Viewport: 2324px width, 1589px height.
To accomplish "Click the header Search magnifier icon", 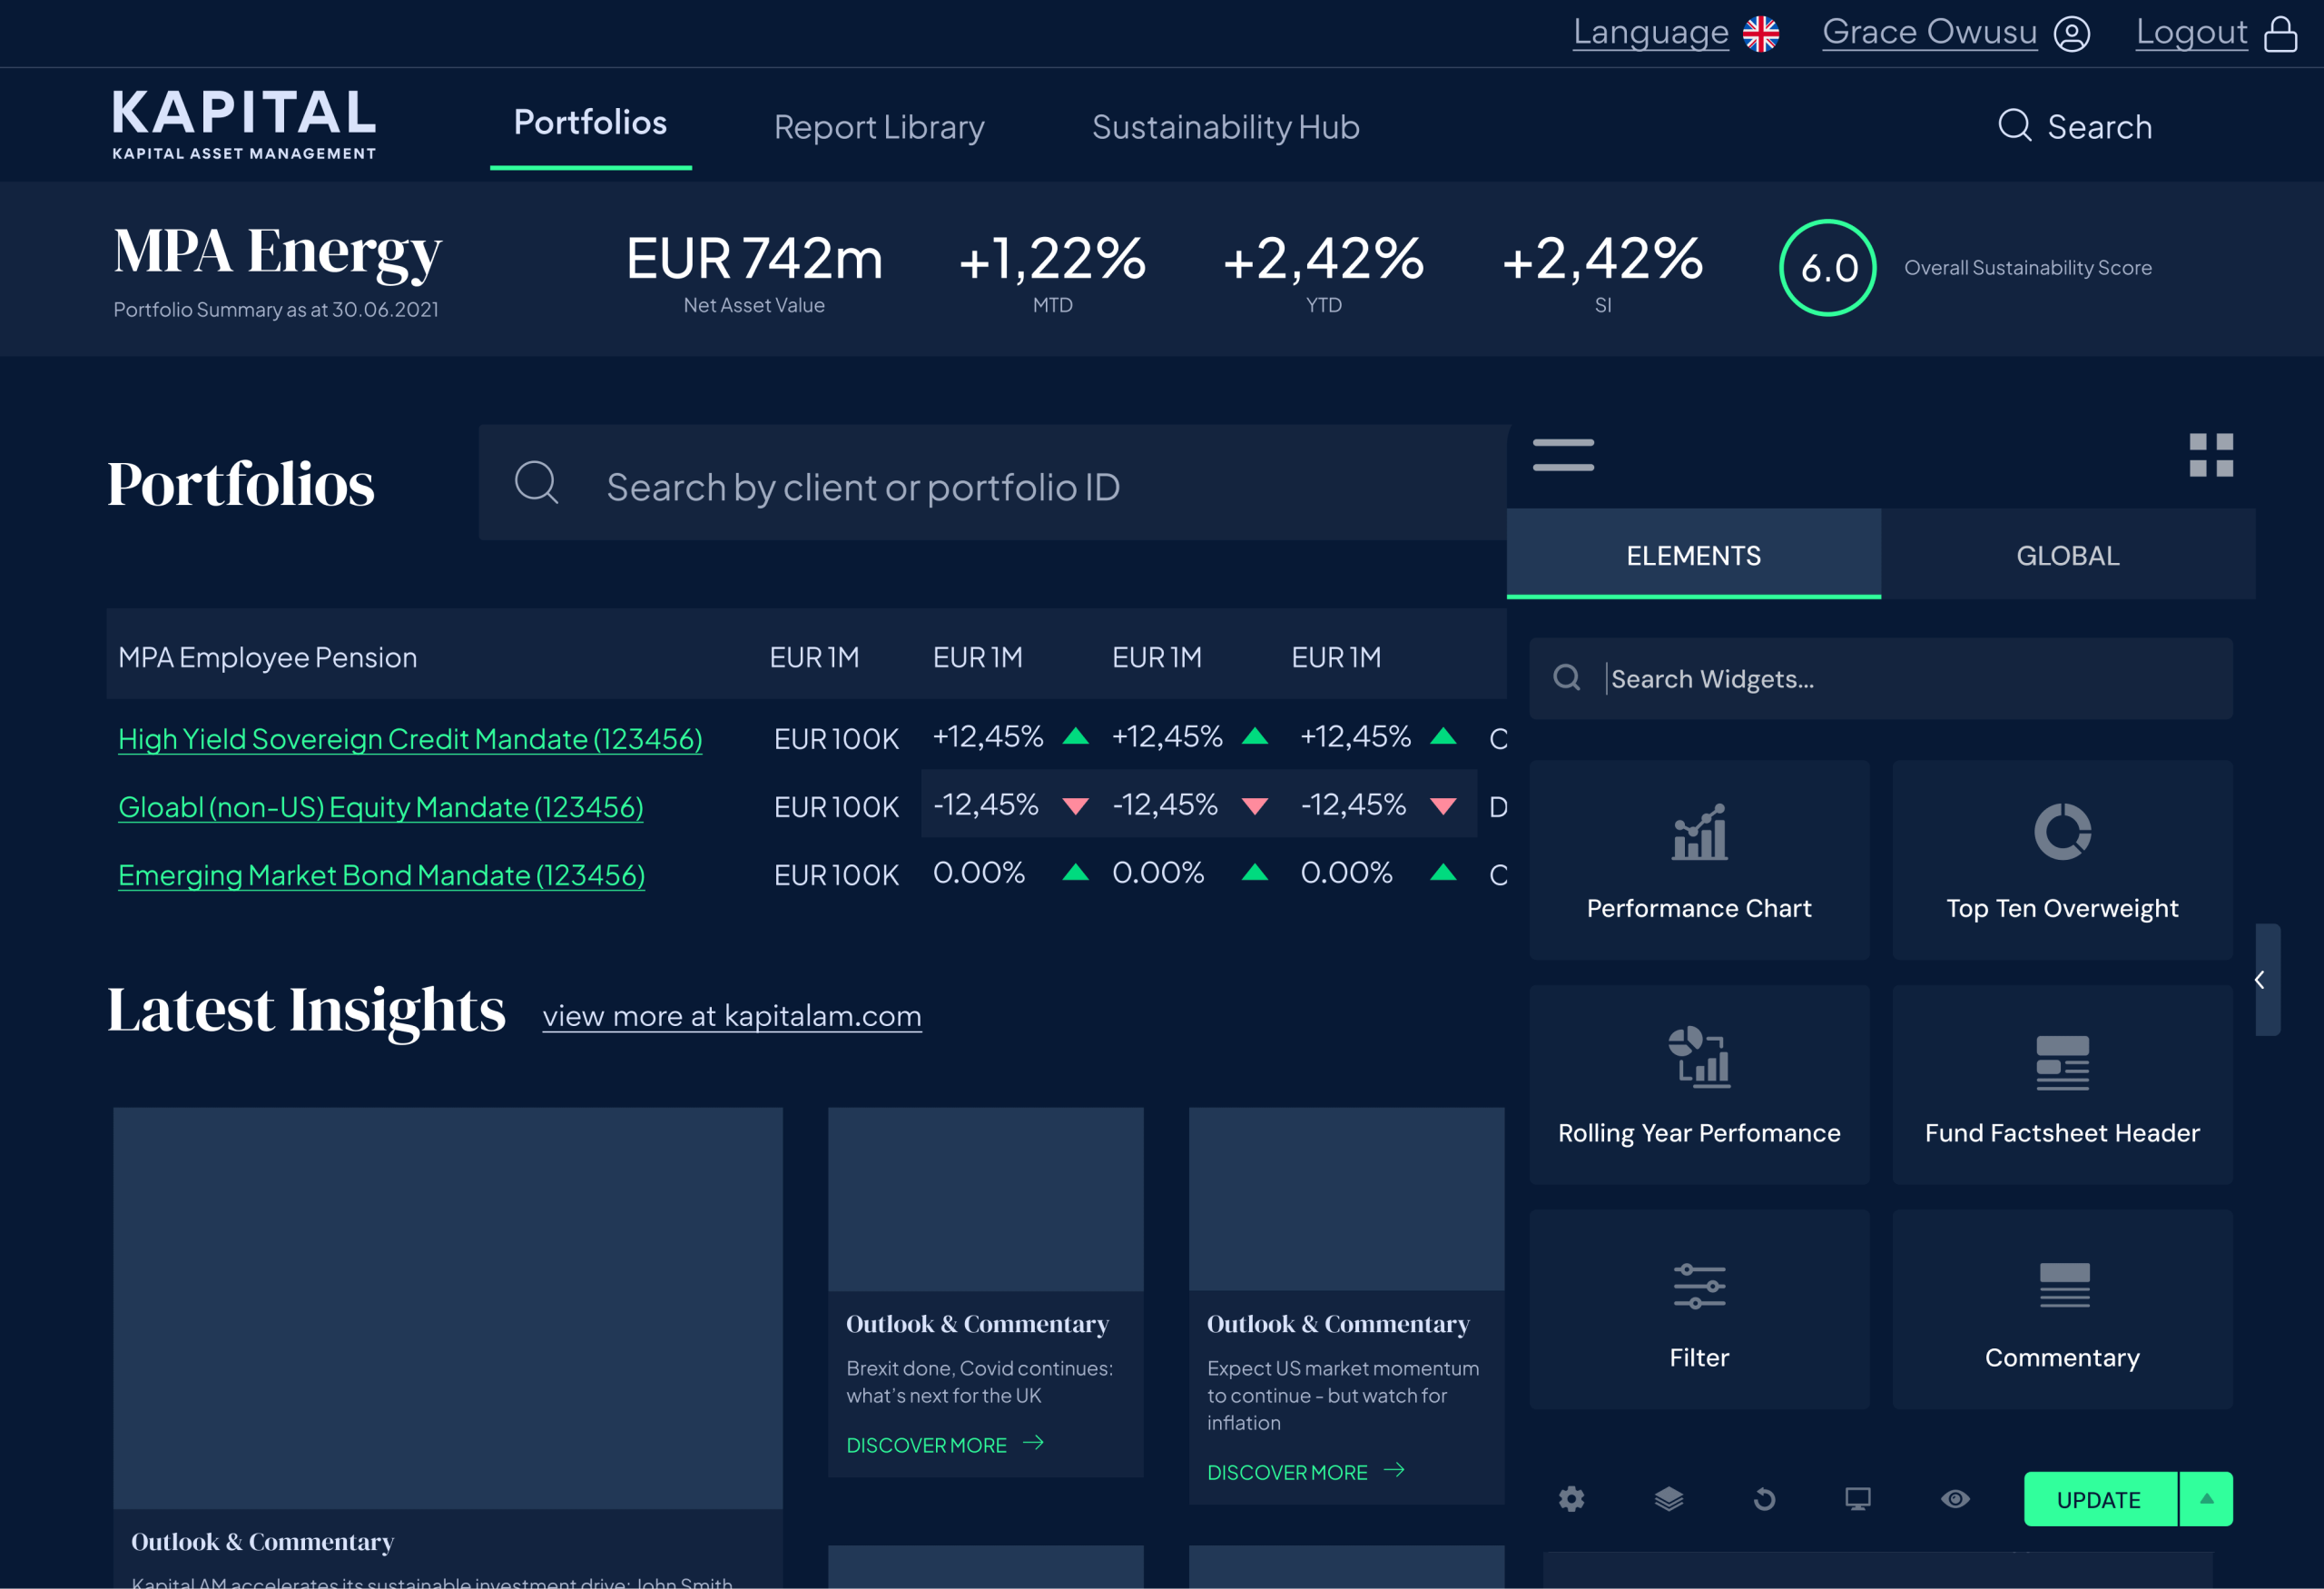I will pos(2014,126).
